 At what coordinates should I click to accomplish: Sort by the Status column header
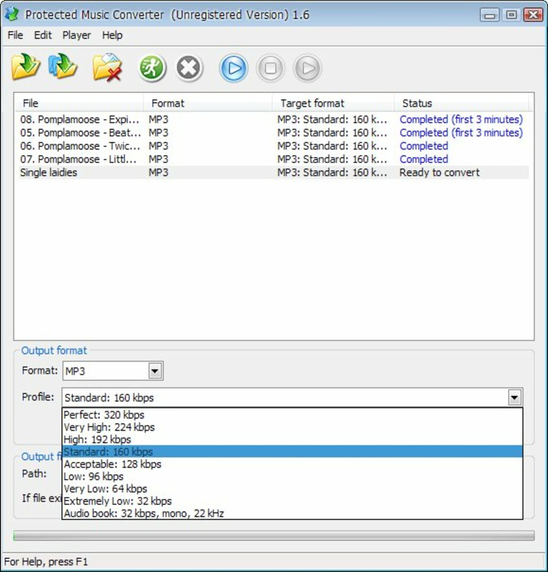click(462, 103)
